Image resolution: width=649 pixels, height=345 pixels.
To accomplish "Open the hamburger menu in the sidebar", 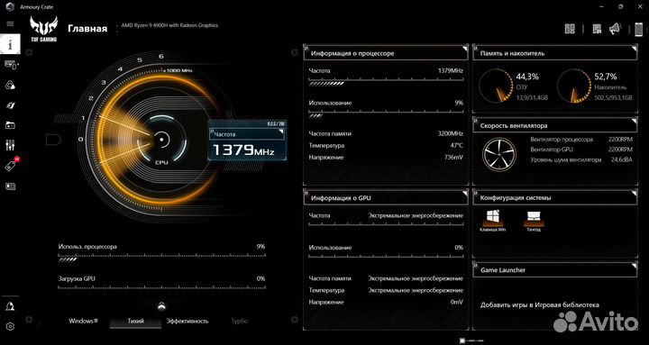I will click(10, 24).
